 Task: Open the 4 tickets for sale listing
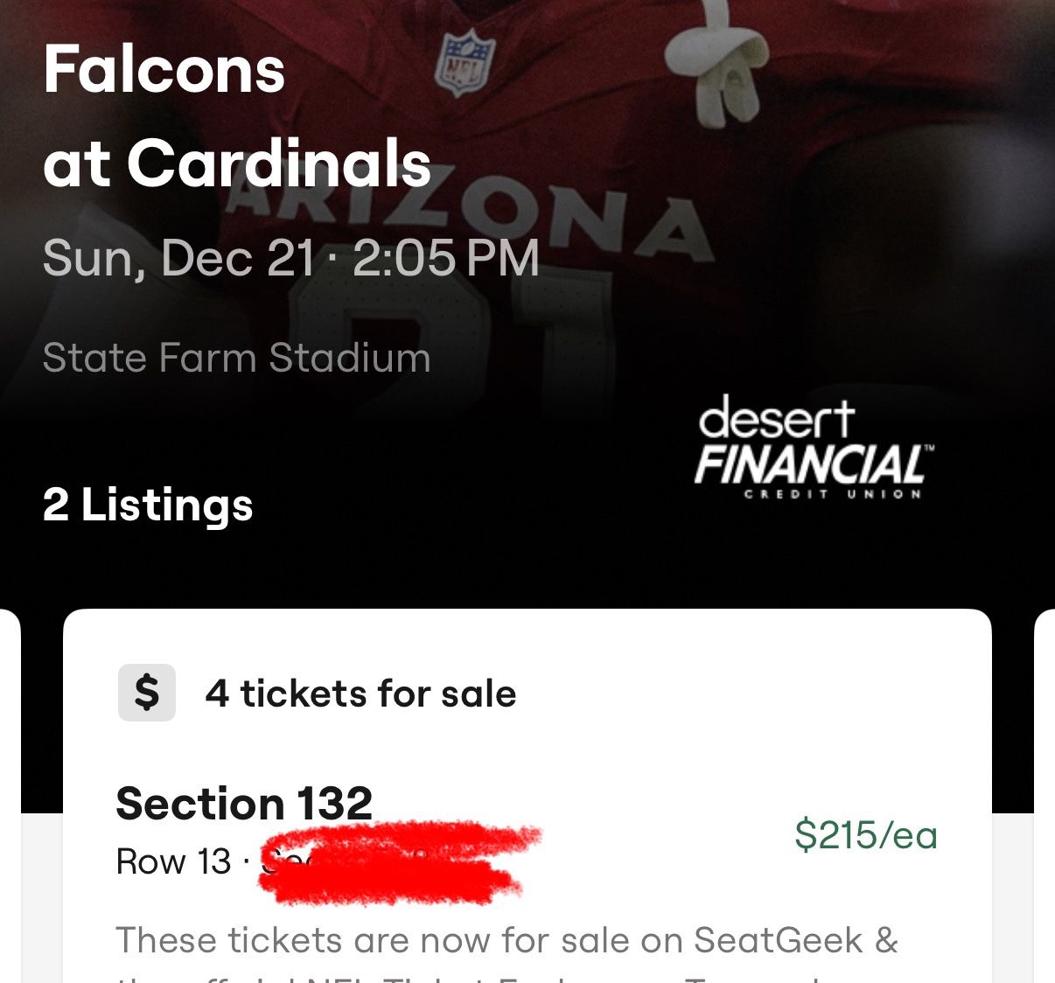tap(360, 694)
